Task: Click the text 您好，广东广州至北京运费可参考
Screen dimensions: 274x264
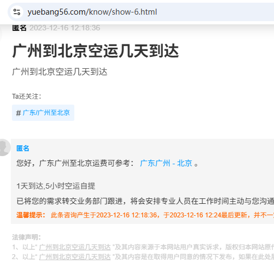Action: coord(75,163)
